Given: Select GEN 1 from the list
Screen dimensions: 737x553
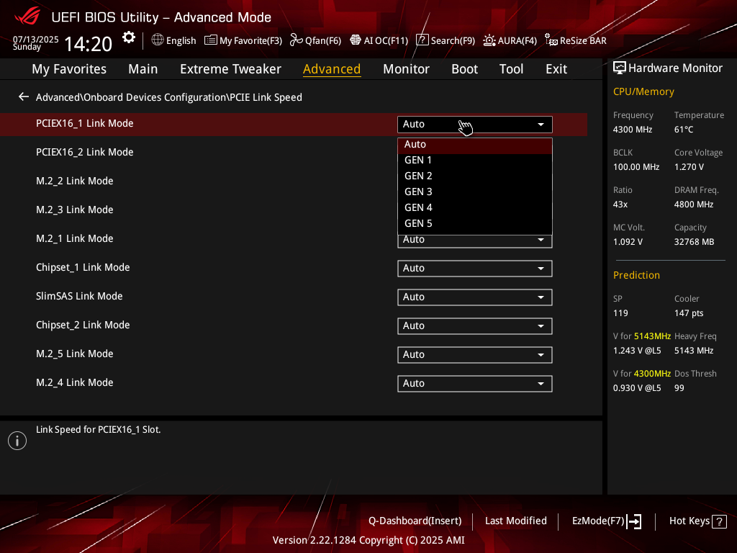Looking at the screenshot, I should (x=475, y=161).
